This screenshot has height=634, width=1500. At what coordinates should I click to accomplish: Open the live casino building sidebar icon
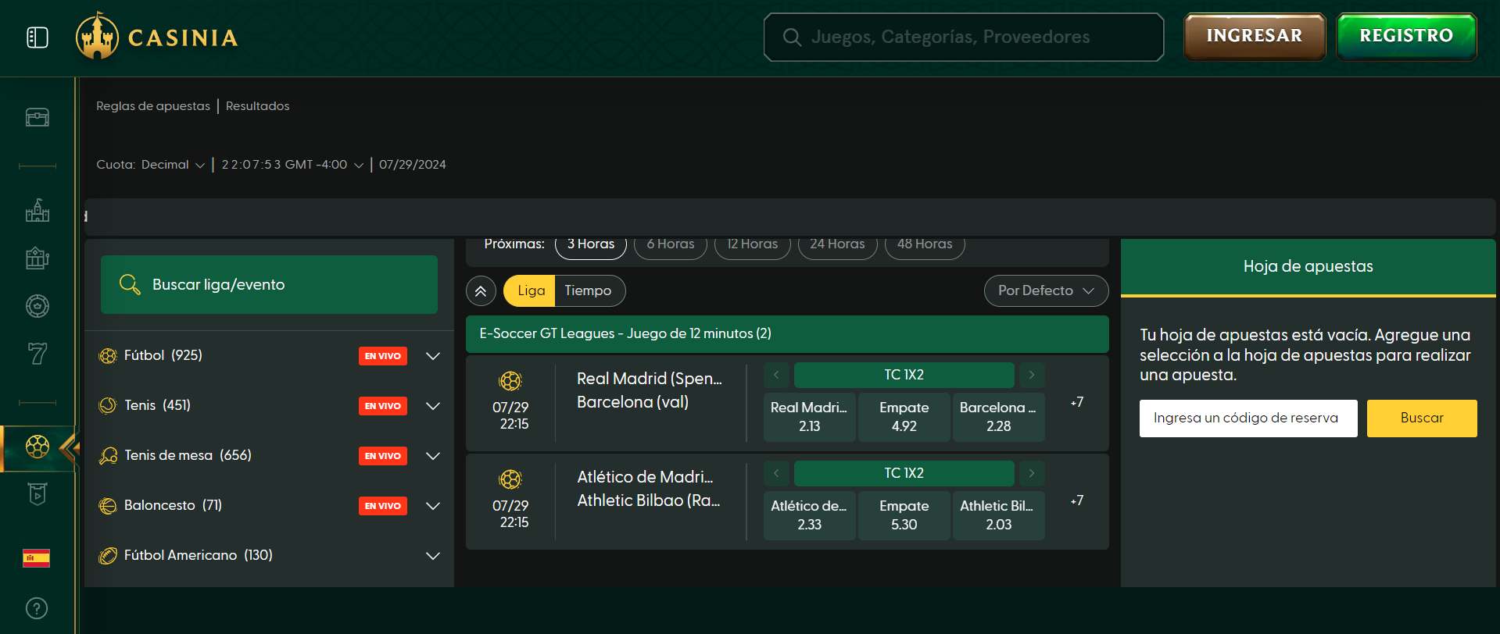coord(38,258)
